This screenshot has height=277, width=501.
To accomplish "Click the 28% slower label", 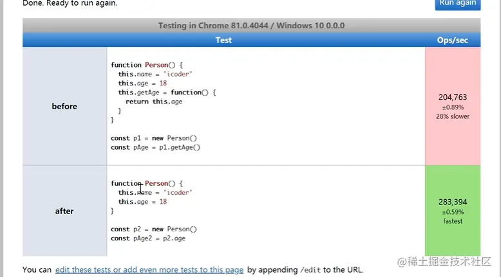I will pyautogui.click(x=452, y=116).
